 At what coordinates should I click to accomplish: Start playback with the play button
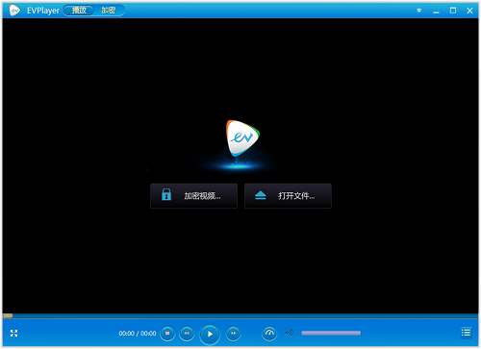[x=210, y=334]
